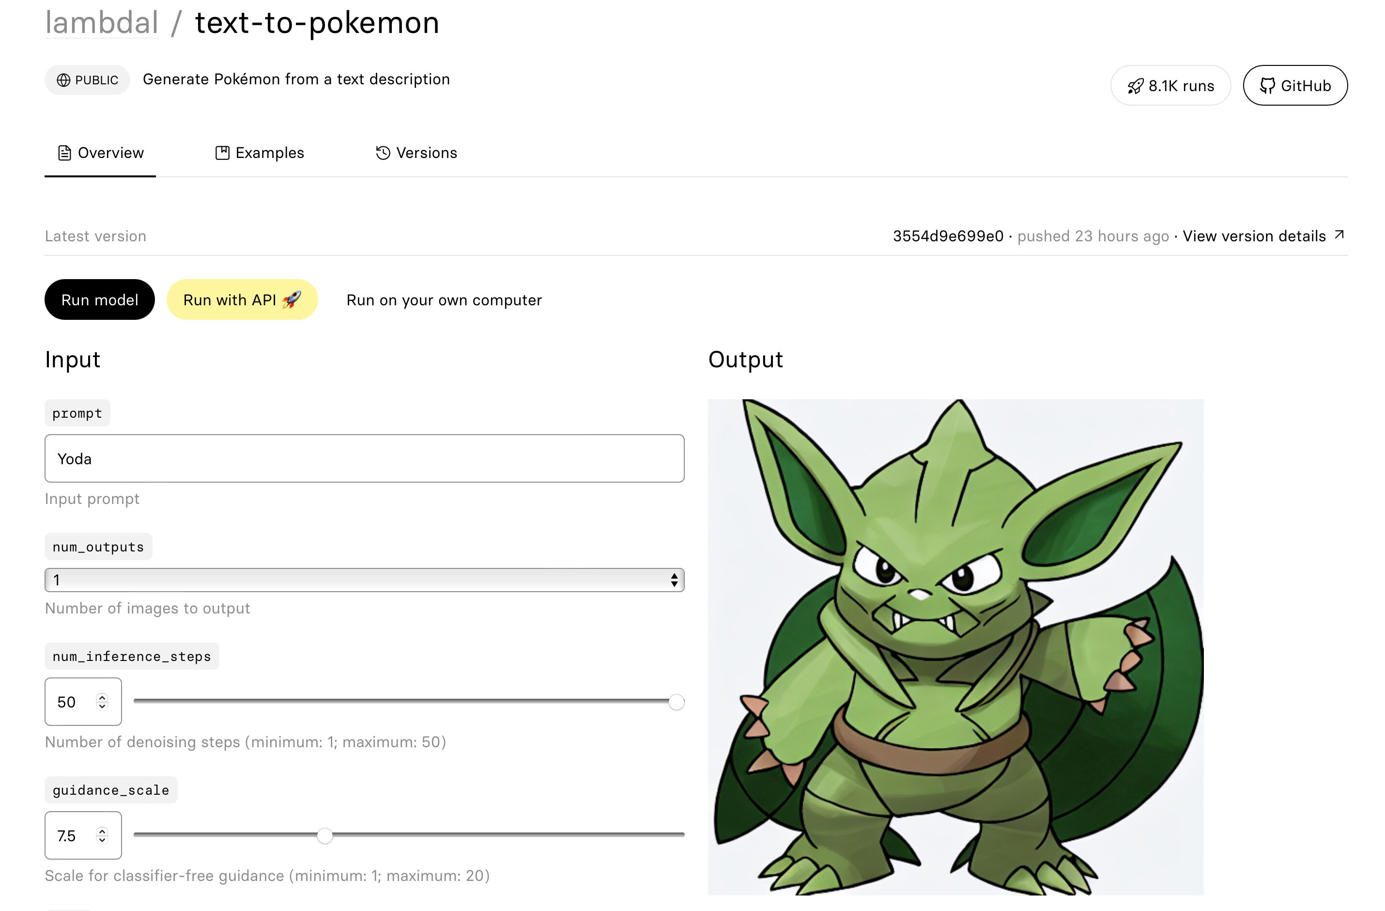The height and width of the screenshot is (911, 1385).
Task: Click the 'pushed 23 hours ago' text
Action: pos(1093,236)
